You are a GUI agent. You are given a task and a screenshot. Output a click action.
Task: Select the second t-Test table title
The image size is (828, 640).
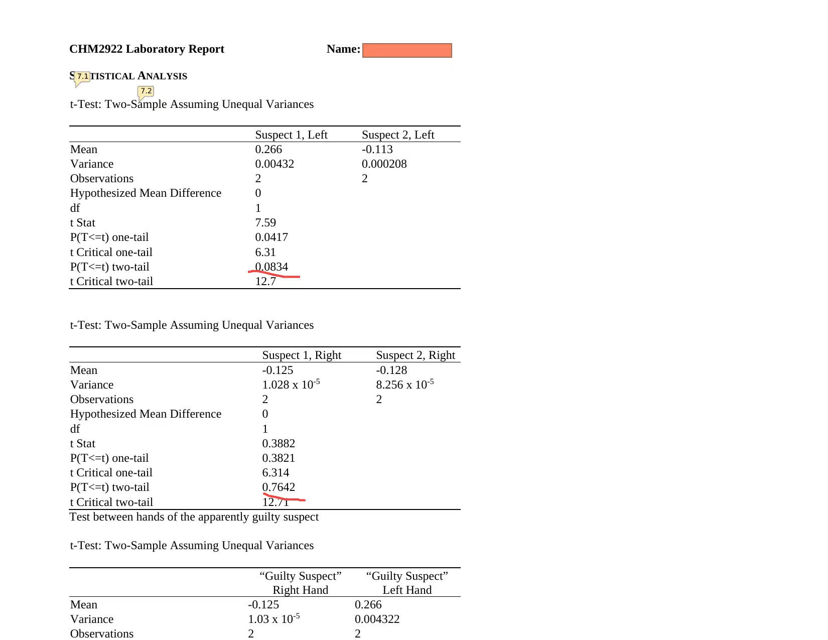coord(192,325)
